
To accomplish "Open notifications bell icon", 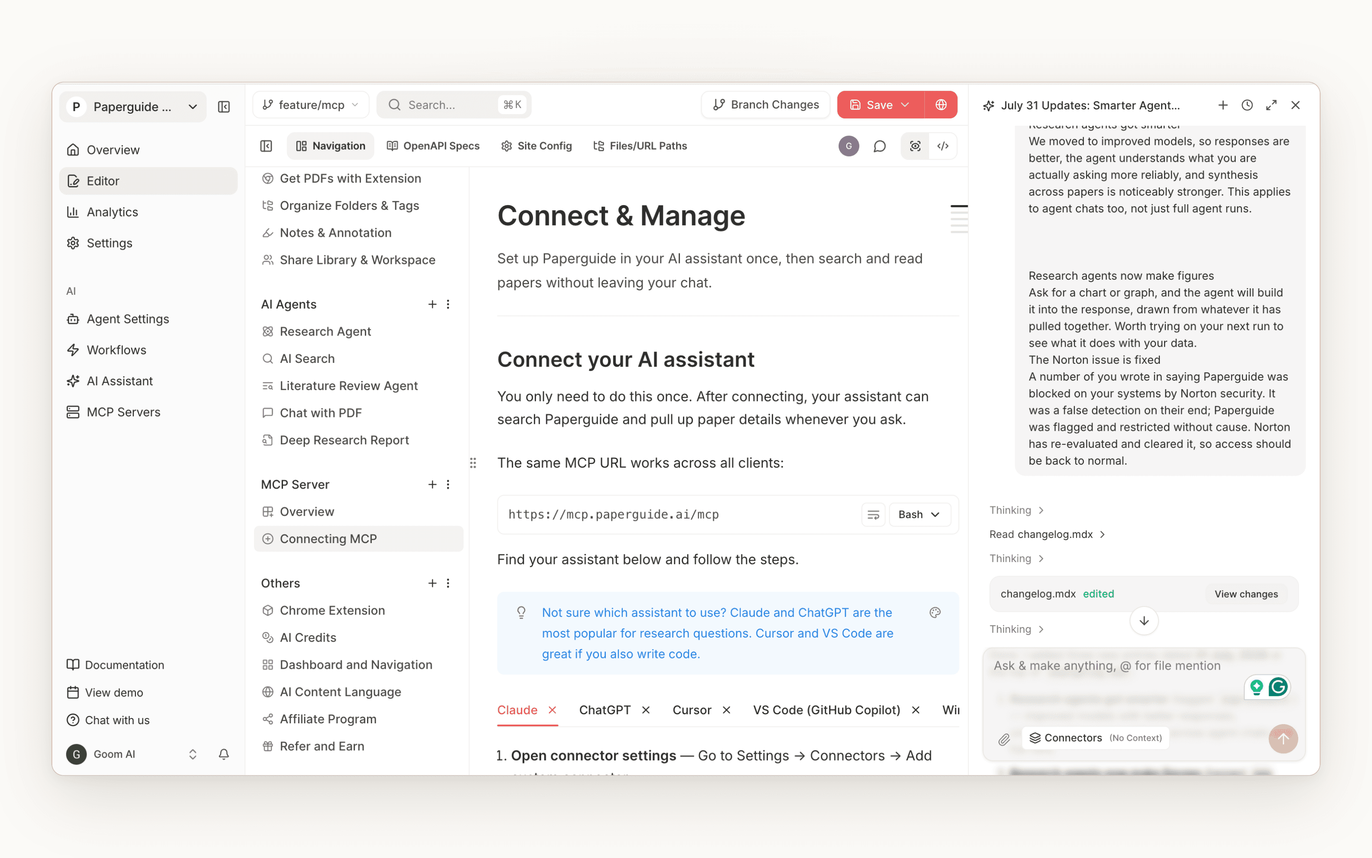I will pos(224,754).
